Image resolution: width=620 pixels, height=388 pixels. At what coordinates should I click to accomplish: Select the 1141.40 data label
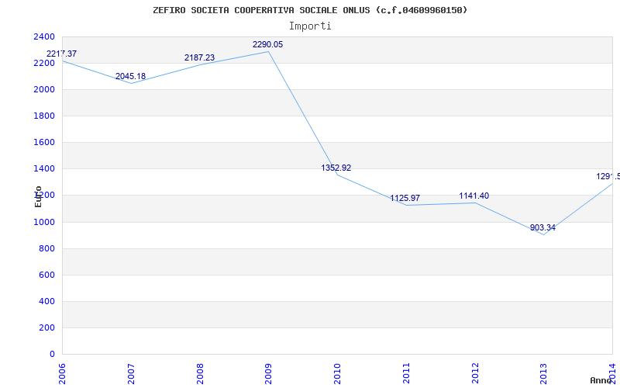click(x=474, y=196)
